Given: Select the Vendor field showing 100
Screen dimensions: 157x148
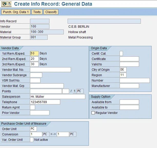Looking at the screenshot, I should point(40,27).
